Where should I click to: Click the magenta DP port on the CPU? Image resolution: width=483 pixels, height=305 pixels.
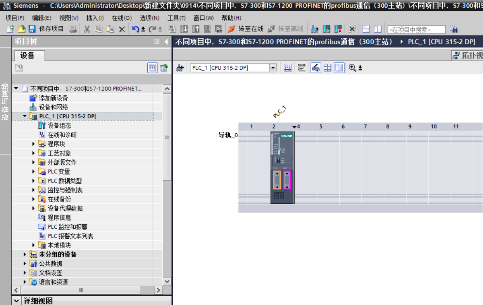point(286,180)
